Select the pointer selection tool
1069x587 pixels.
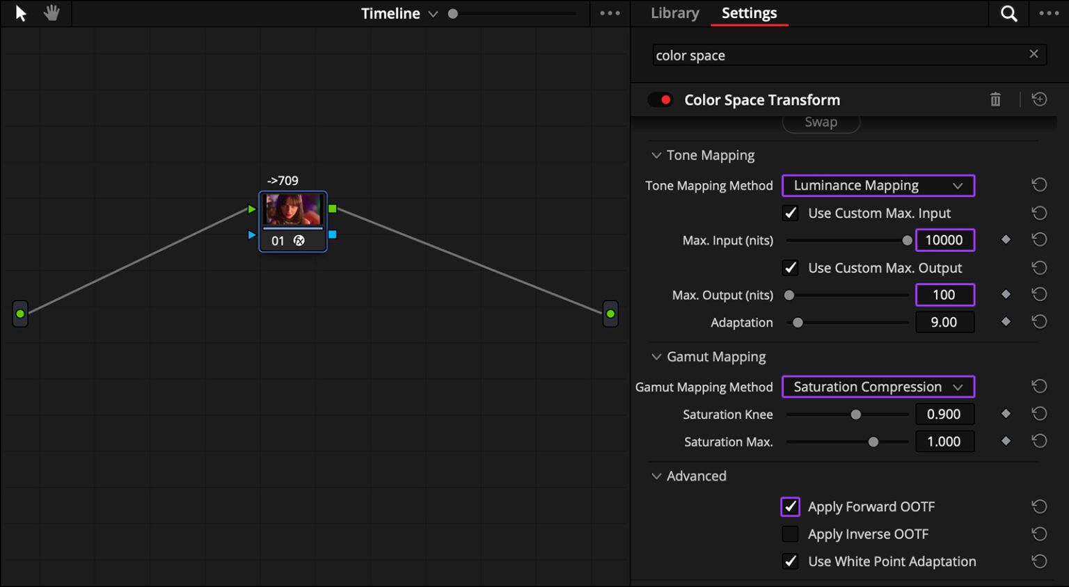click(x=20, y=13)
